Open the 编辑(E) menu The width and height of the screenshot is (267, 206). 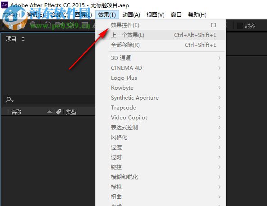35,15
